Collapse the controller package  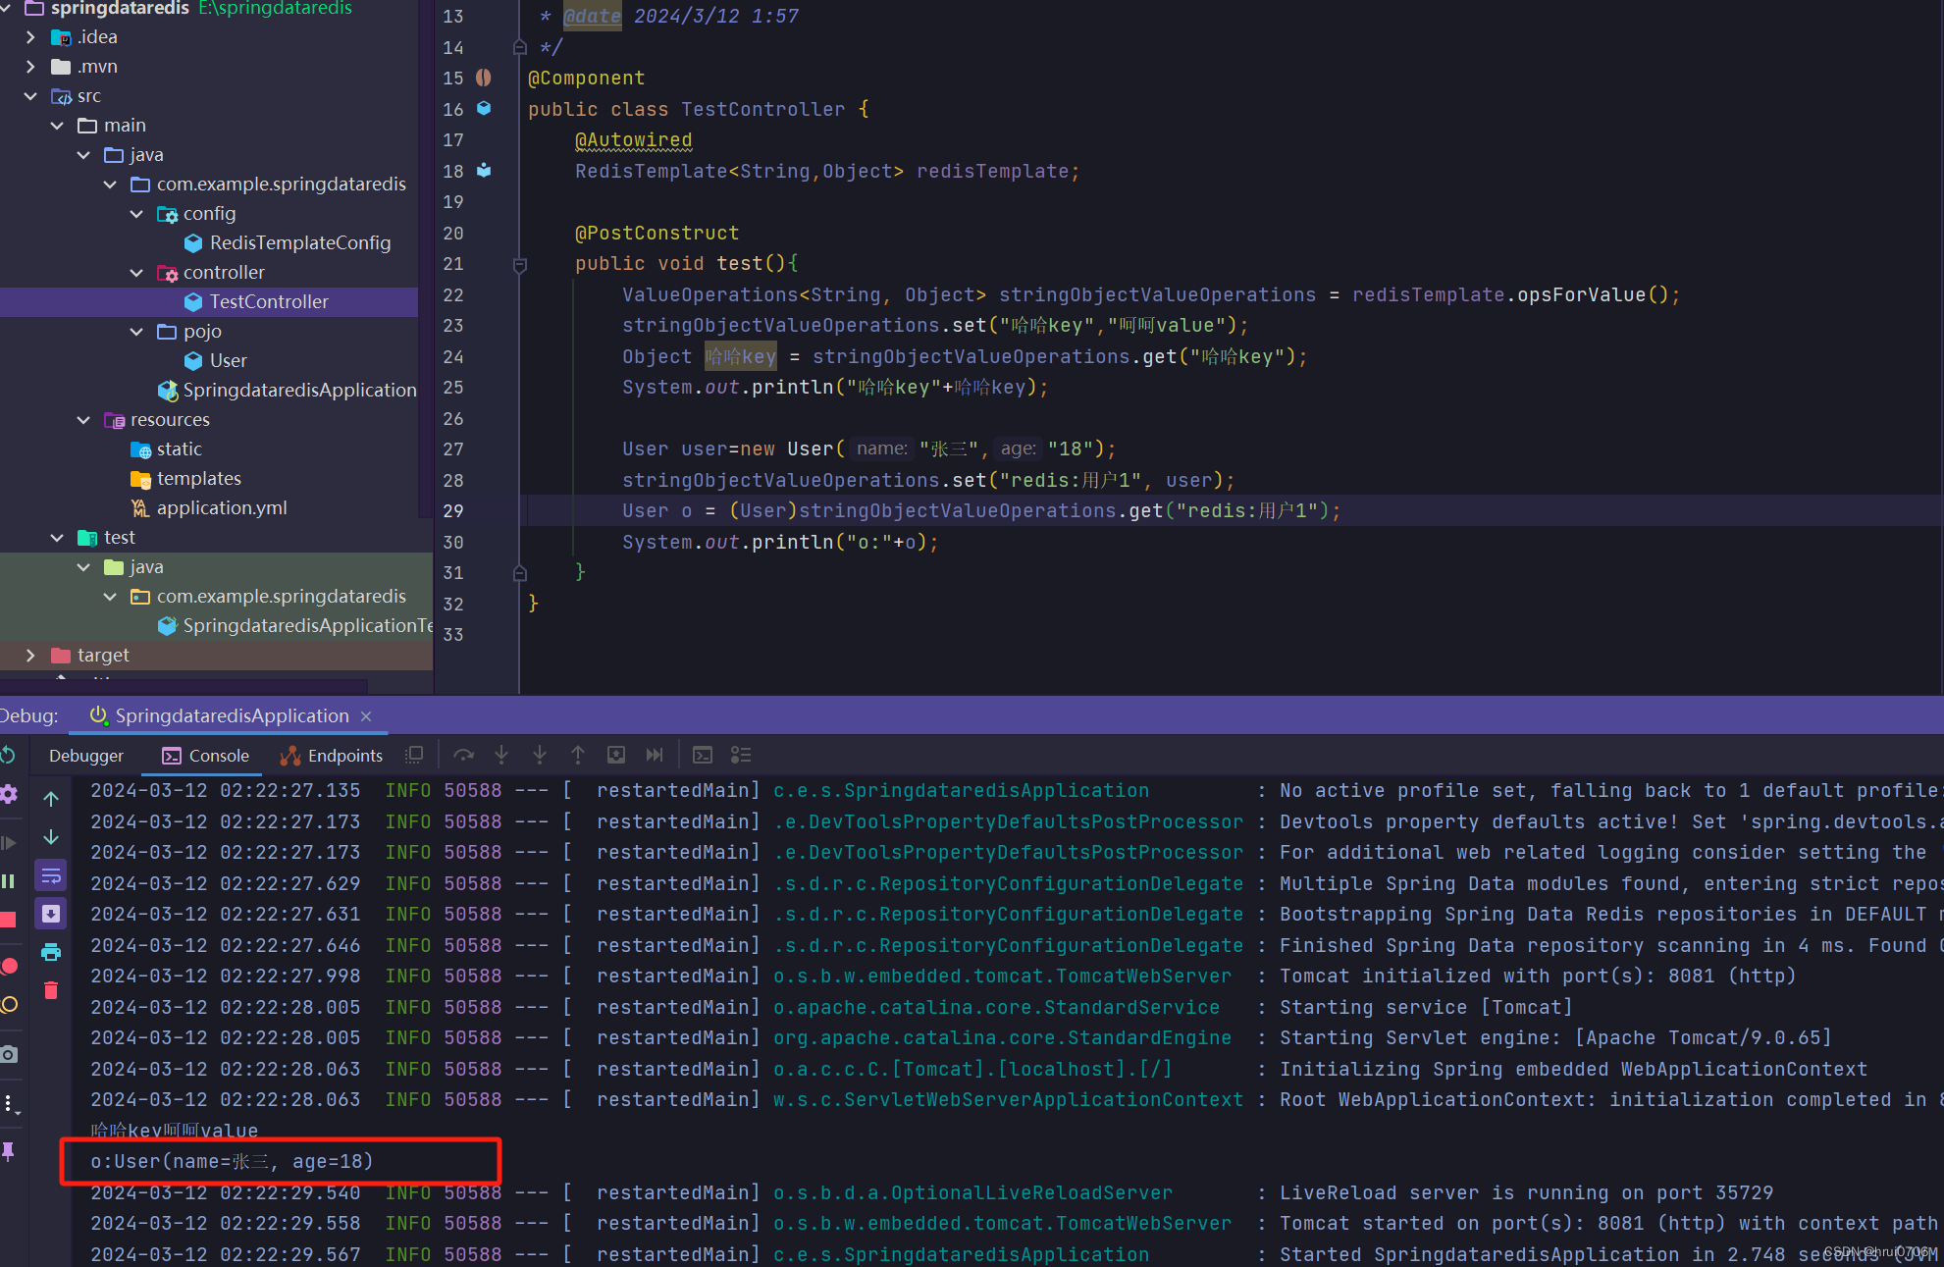click(x=135, y=272)
